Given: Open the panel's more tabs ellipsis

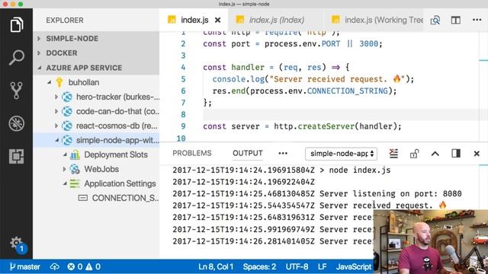Looking at the screenshot, I should click(283, 153).
